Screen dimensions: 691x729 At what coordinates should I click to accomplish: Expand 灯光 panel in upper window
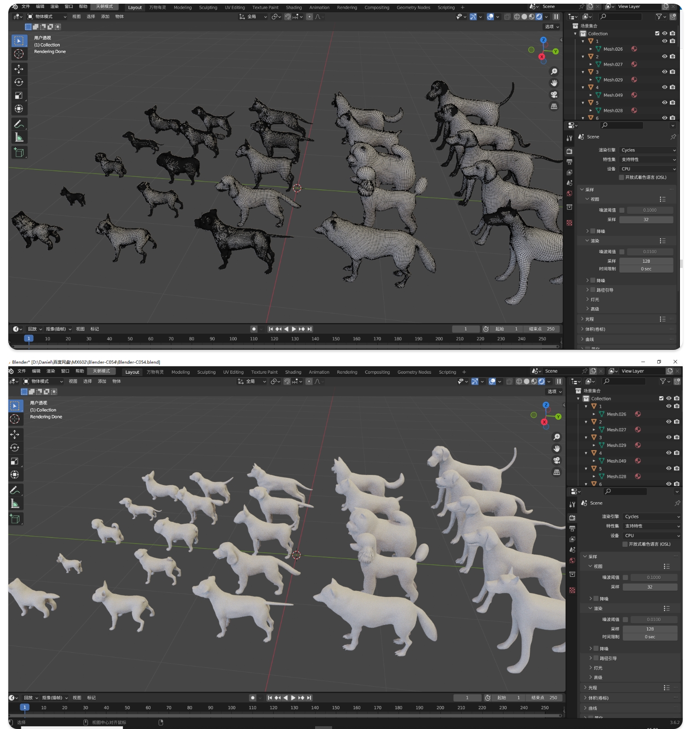click(x=594, y=299)
